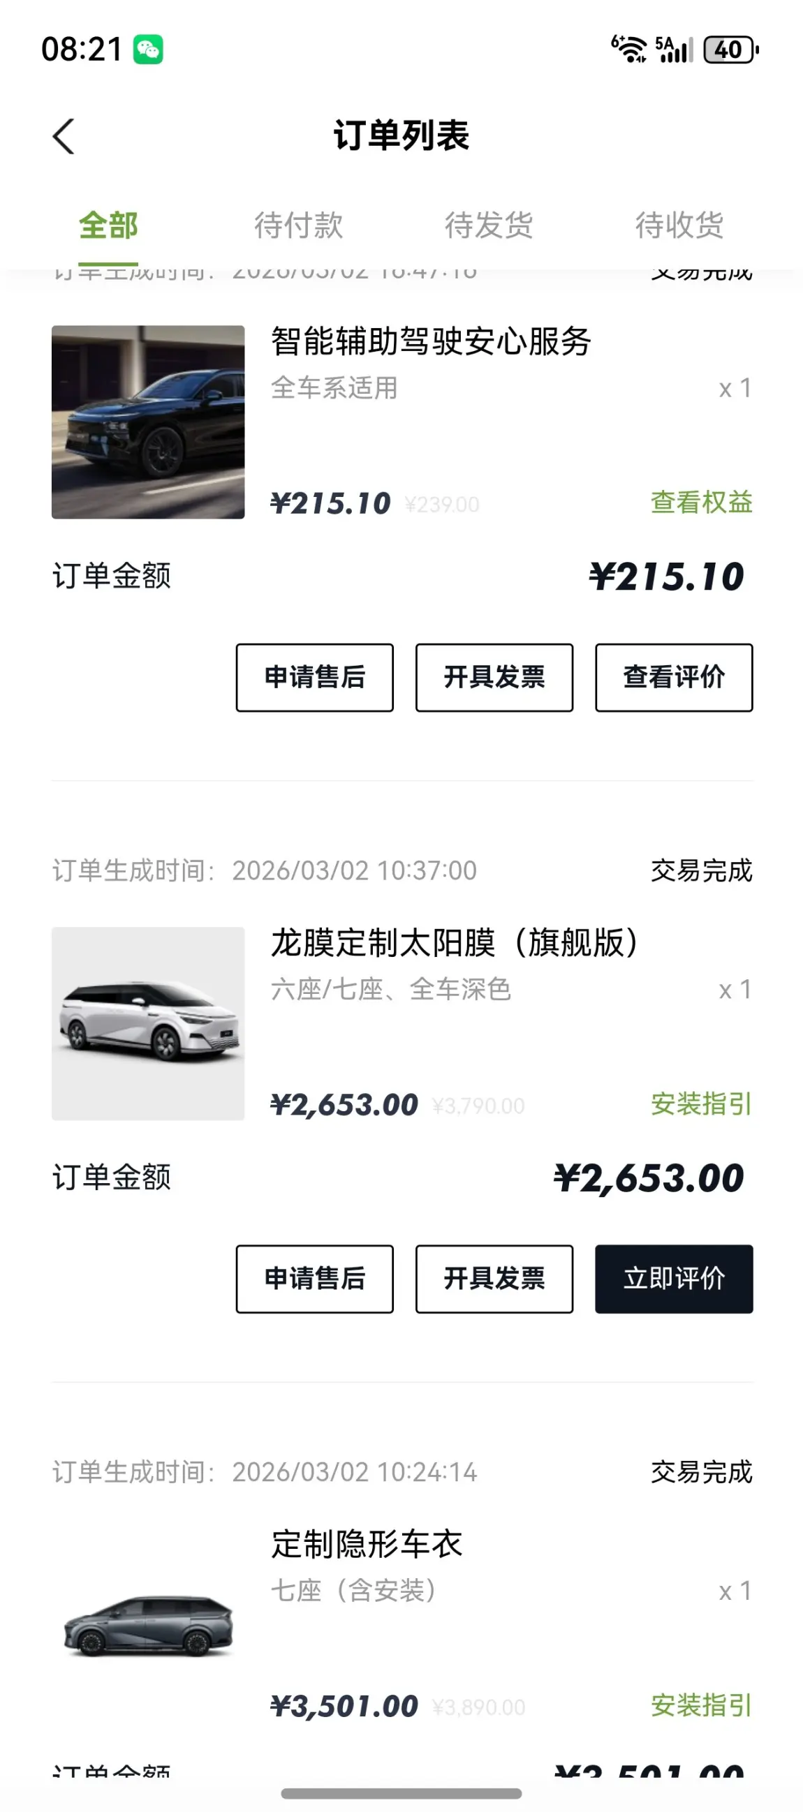
Task: Select the 待收货 tab
Action: click(x=679, y=225)
